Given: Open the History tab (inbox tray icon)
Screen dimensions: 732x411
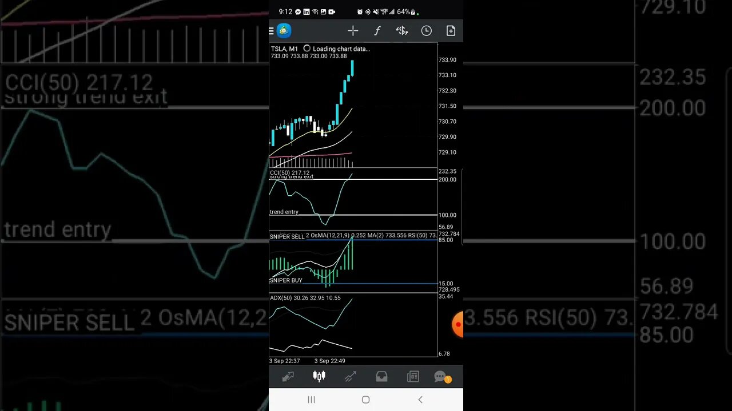Looking at the screenshot, I should pyautogui.click(x=381, y=377).
